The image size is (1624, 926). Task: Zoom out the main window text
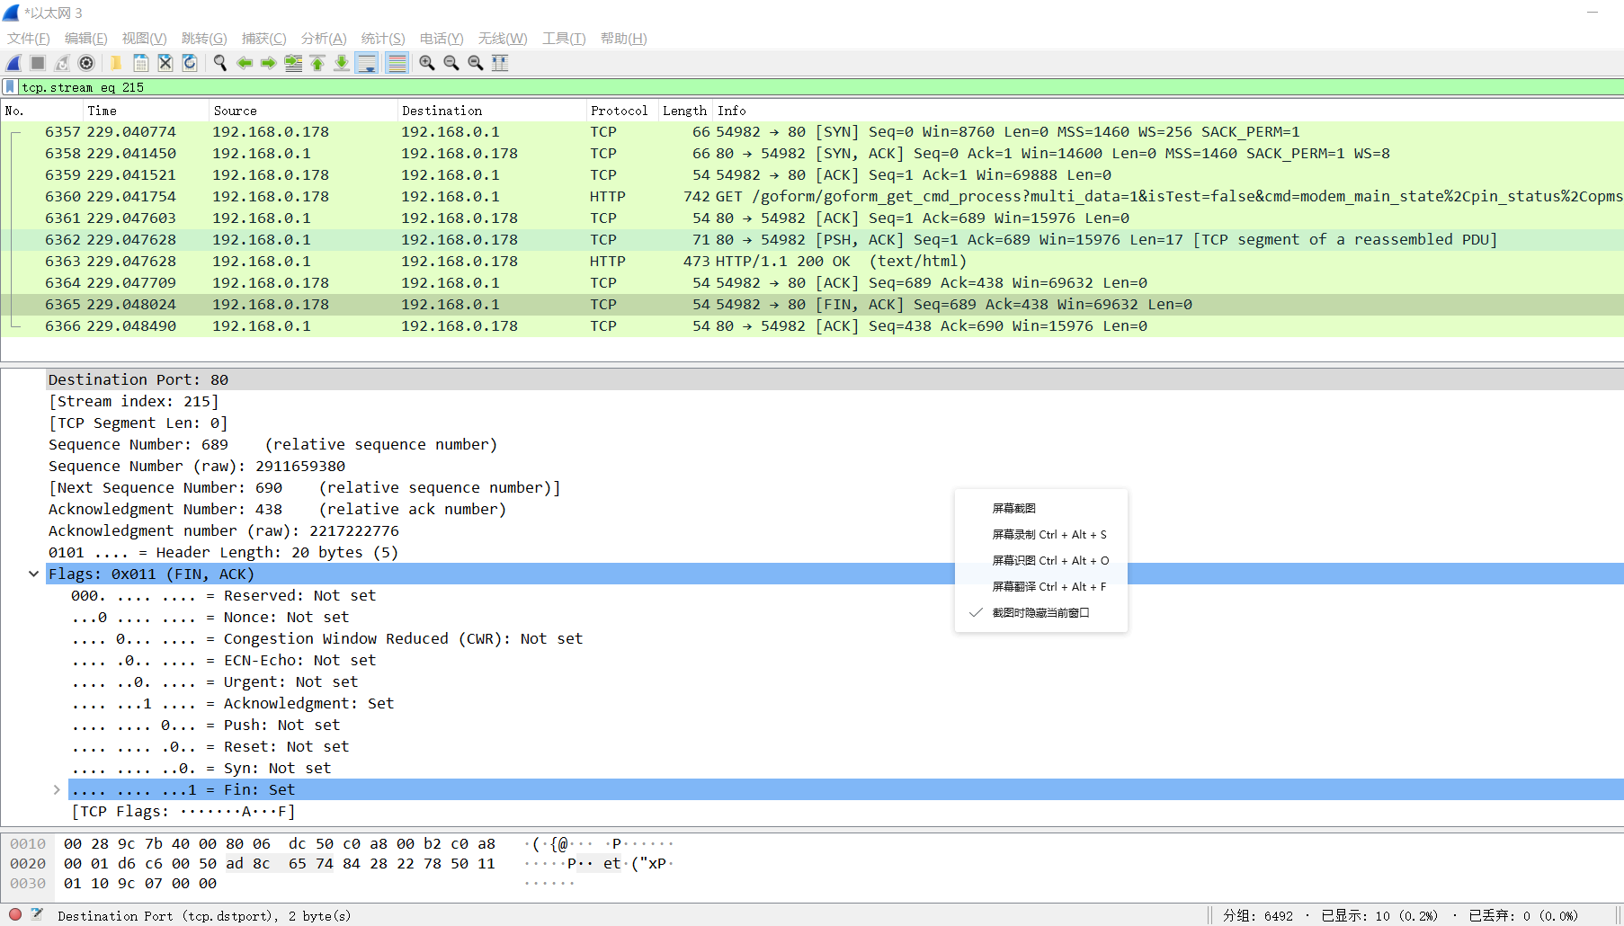pyautogui.click(x=451, y=63)
